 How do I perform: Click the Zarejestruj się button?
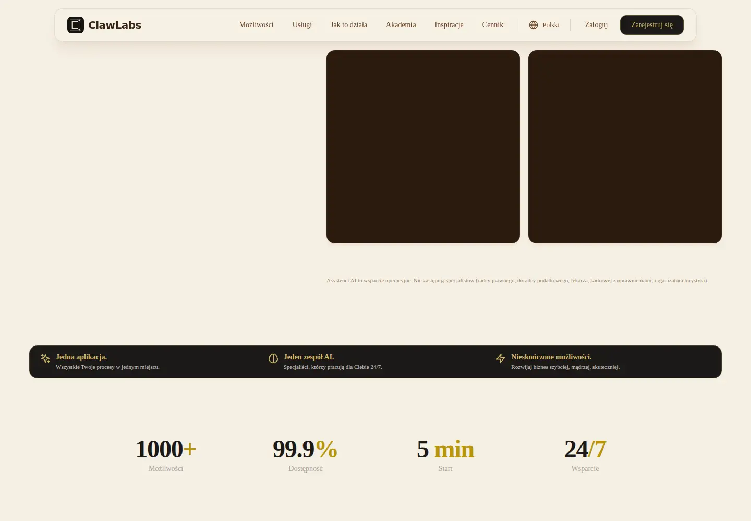(x=652, y=25)
